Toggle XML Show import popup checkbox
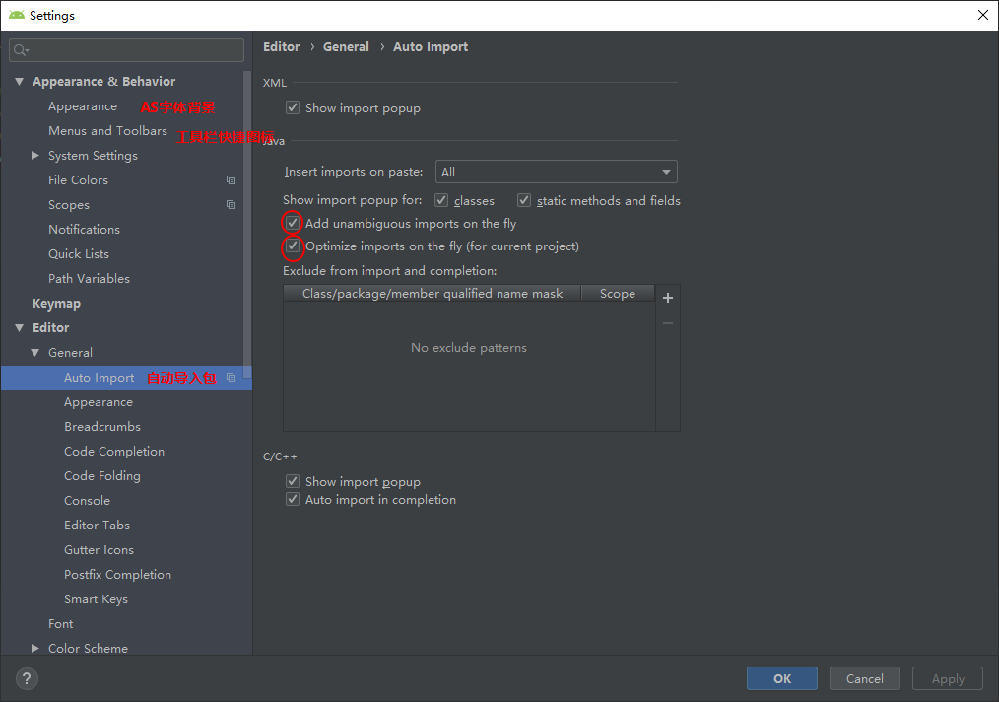 click(x=293, y=107)
